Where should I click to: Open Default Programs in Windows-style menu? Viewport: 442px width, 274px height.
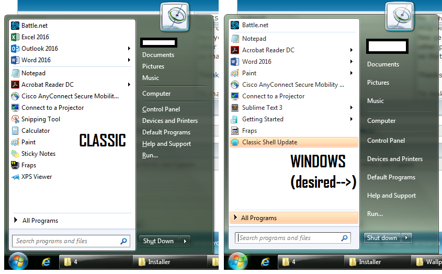[x=391, y=177]
